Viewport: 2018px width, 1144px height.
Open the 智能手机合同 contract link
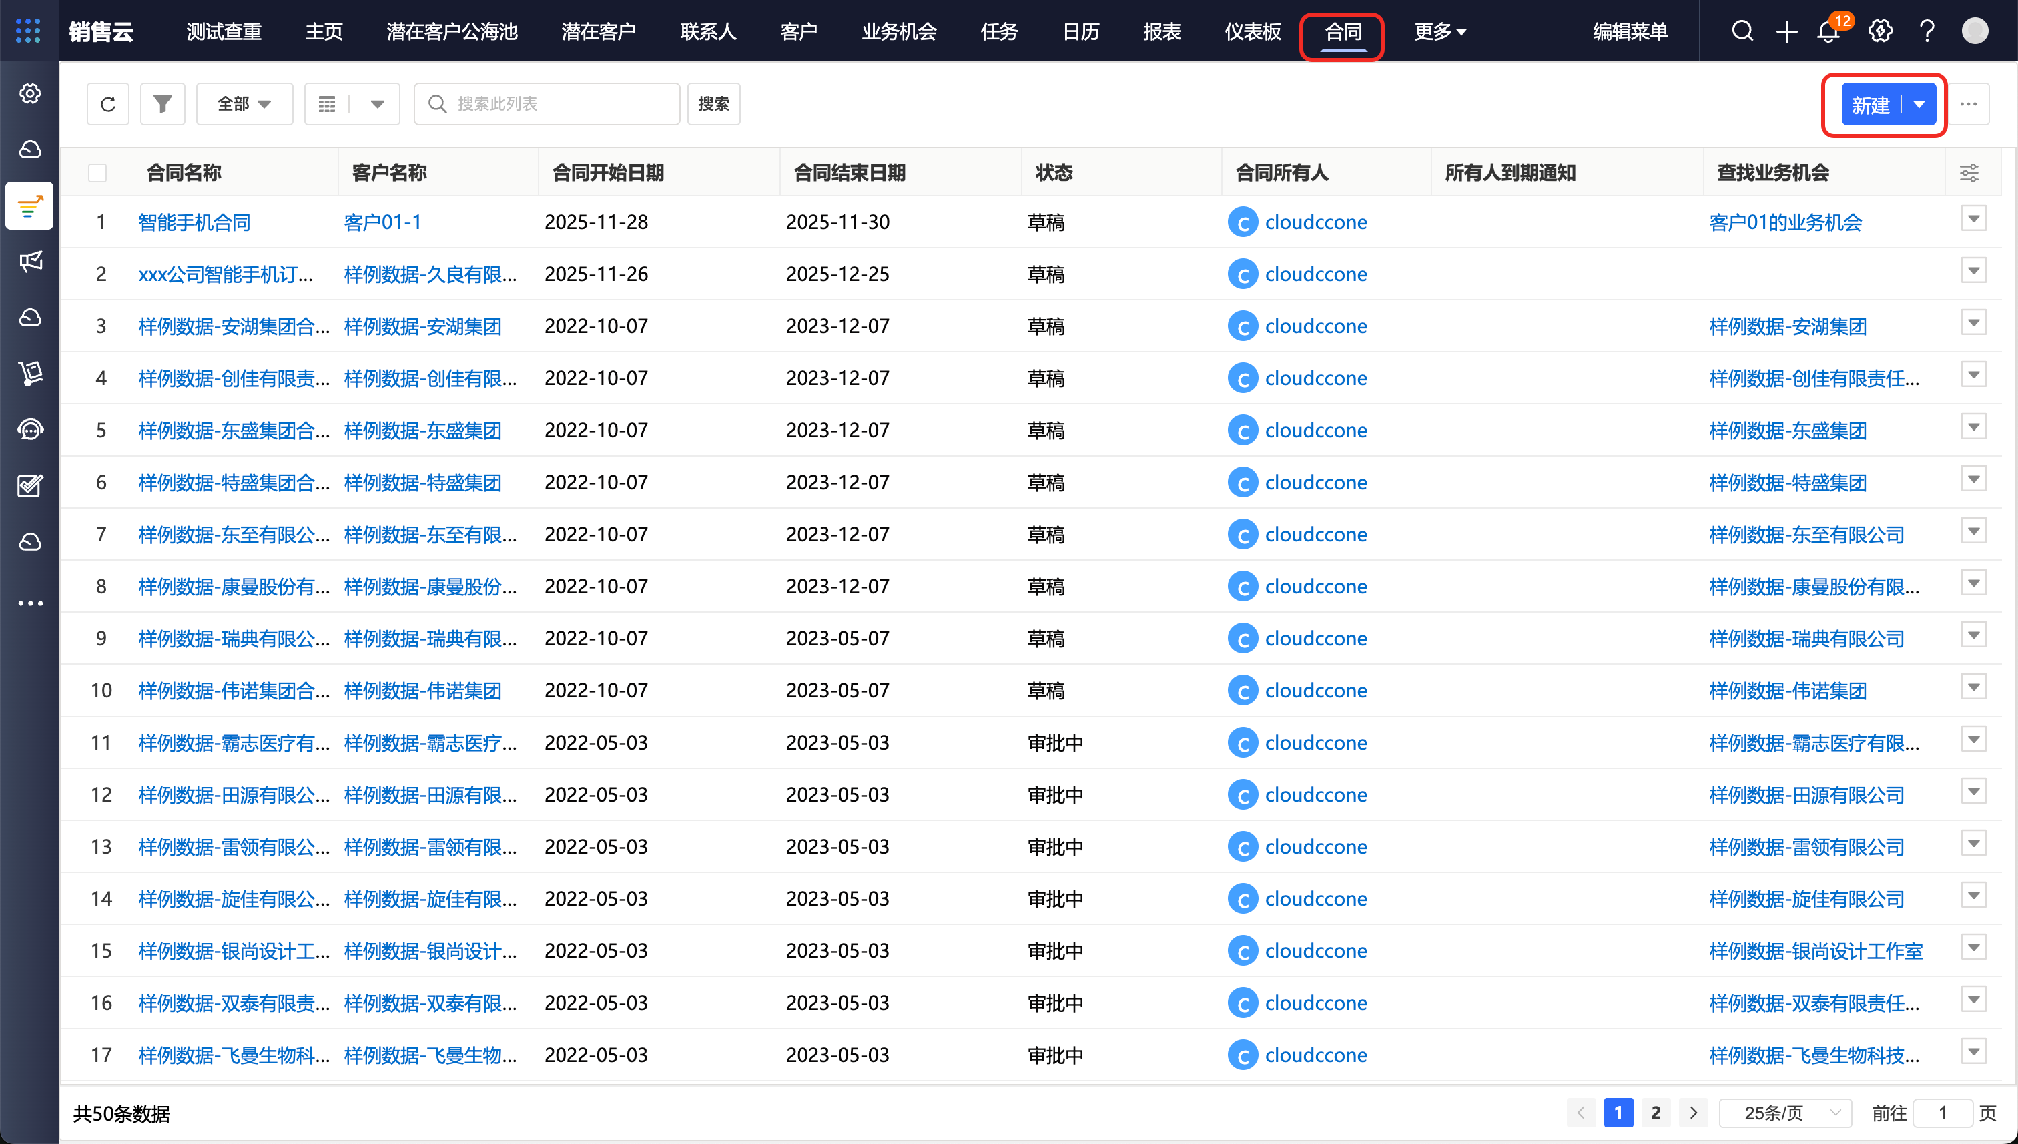[x=194, y=222]
